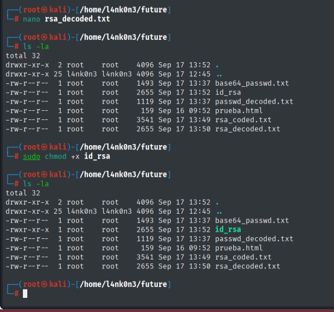The image size is (334, 312).
Task: Click the blinking cursor at the last prompt
Action: 25,294
